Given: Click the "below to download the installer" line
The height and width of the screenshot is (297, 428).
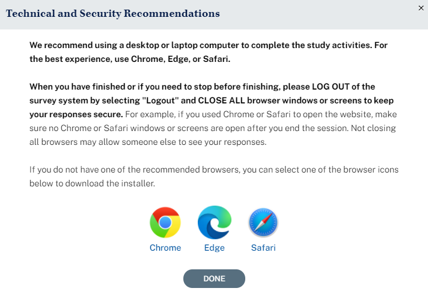Looking at the screenshot, I should pos(92,183).
